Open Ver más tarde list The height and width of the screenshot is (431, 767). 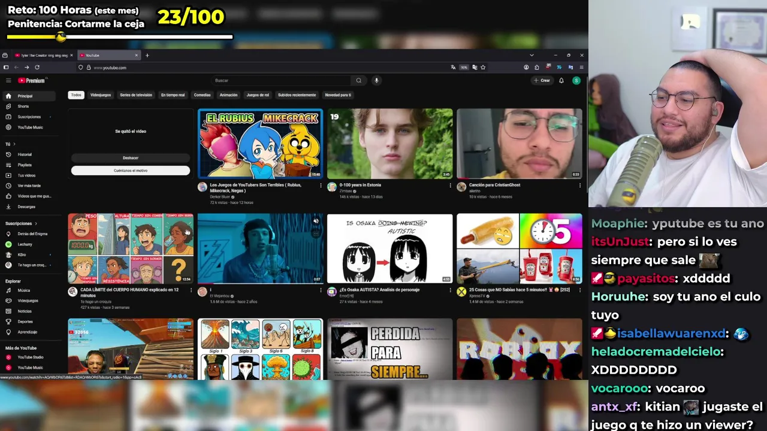pos(30,186)
